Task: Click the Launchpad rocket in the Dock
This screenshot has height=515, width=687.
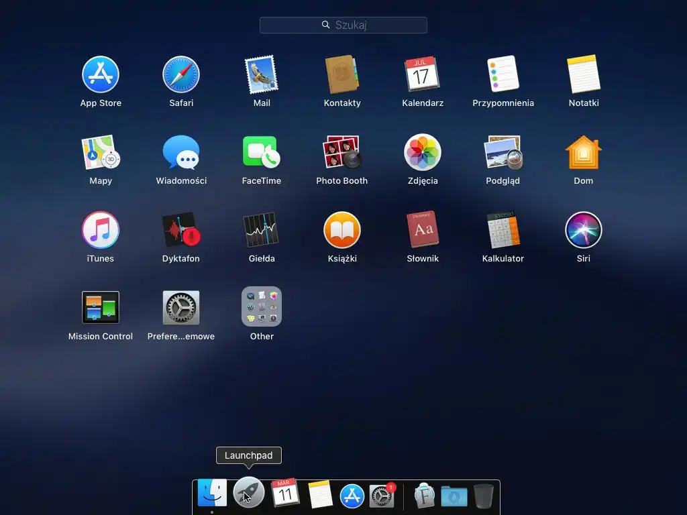Action: 248,493
